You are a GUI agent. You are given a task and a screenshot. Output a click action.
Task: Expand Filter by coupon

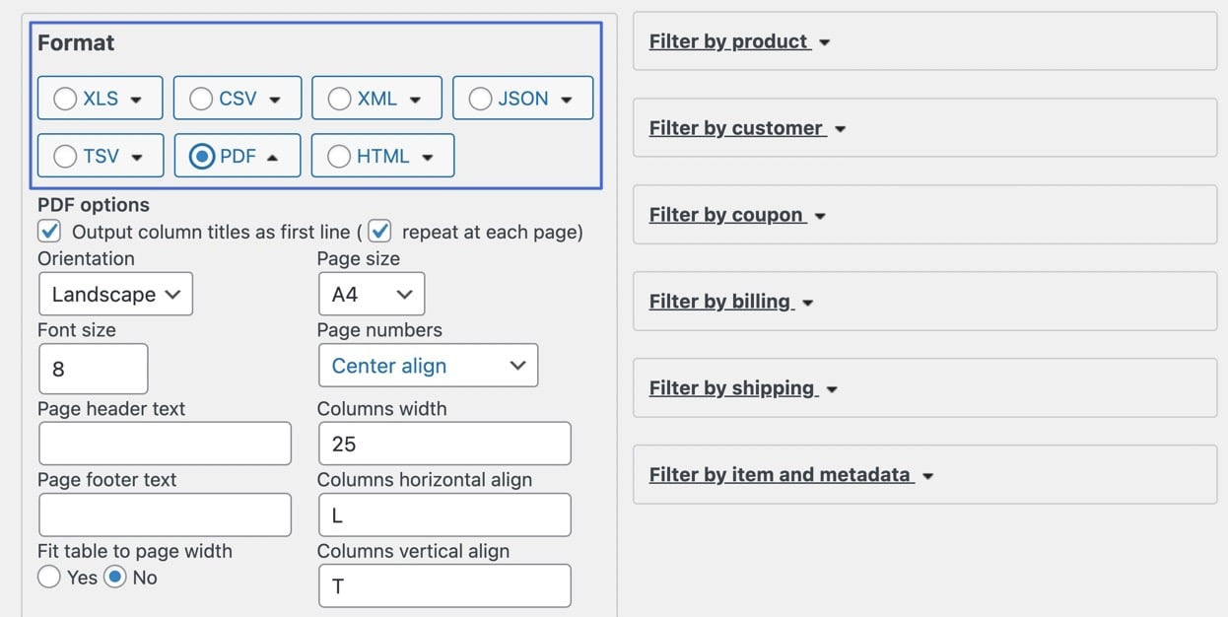737,214
